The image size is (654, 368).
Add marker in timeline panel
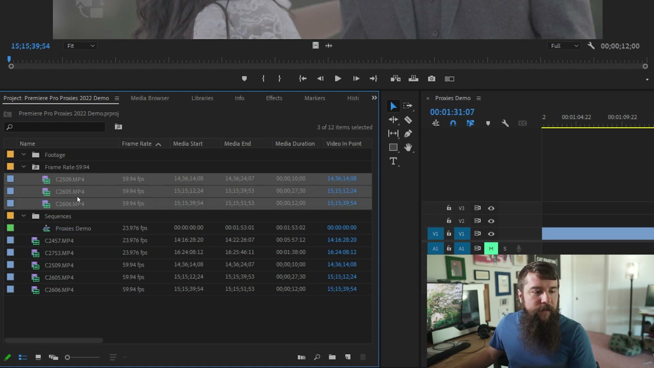(488, 123)
